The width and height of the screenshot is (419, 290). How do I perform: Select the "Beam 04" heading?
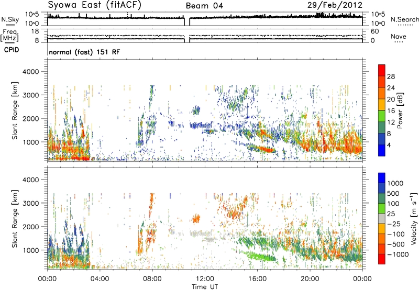(204, 6)
